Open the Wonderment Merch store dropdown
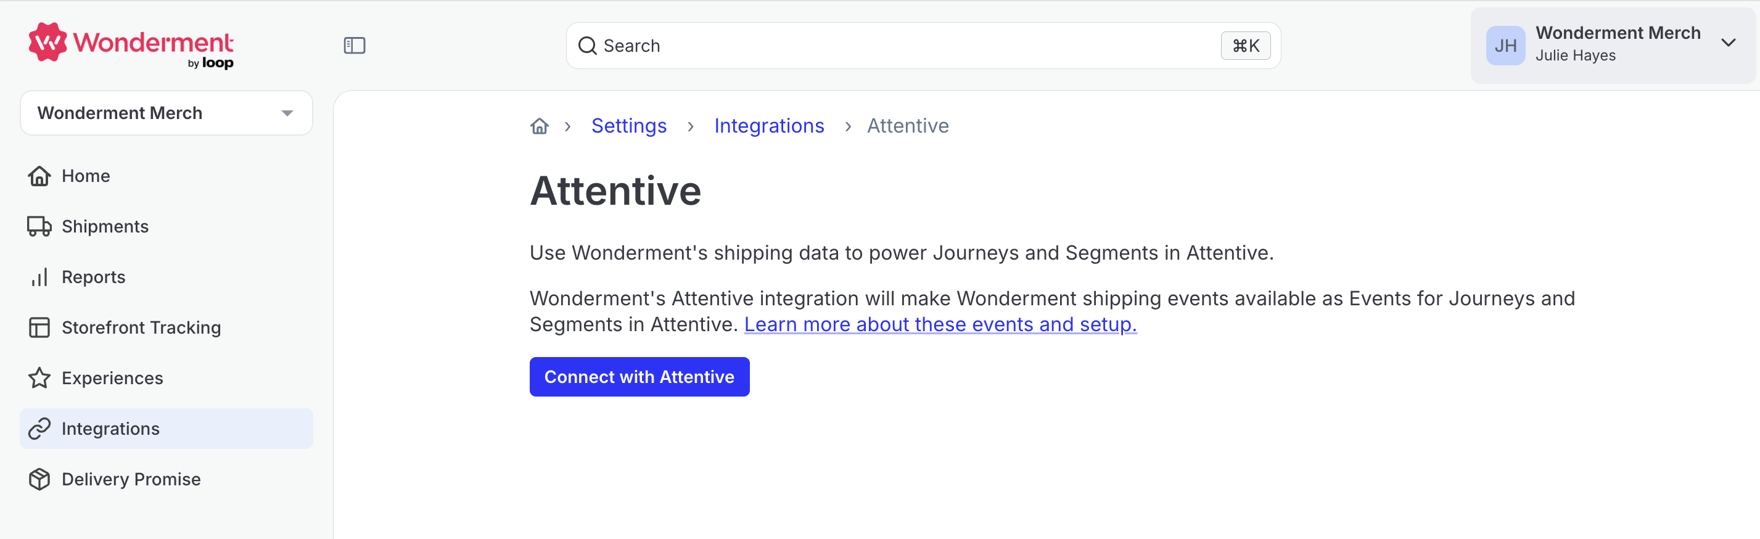 coord(166,113)
